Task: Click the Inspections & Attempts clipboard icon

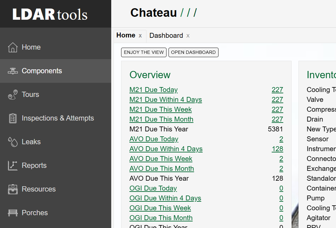Action: pos(13,118)
